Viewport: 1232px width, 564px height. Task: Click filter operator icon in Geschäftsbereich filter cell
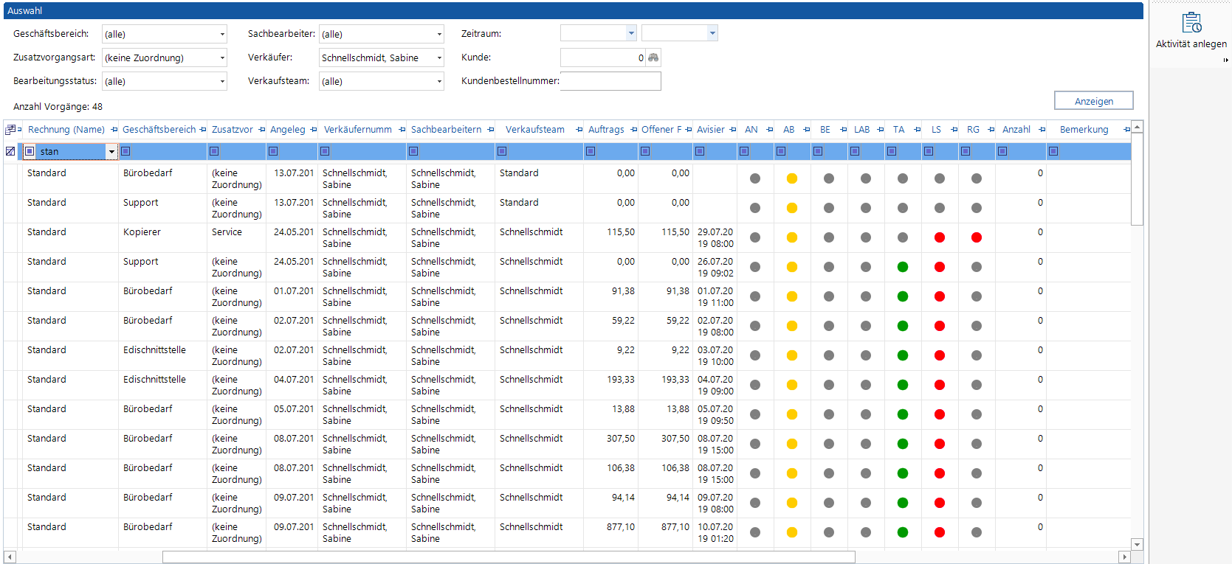(x=125, y=151)
